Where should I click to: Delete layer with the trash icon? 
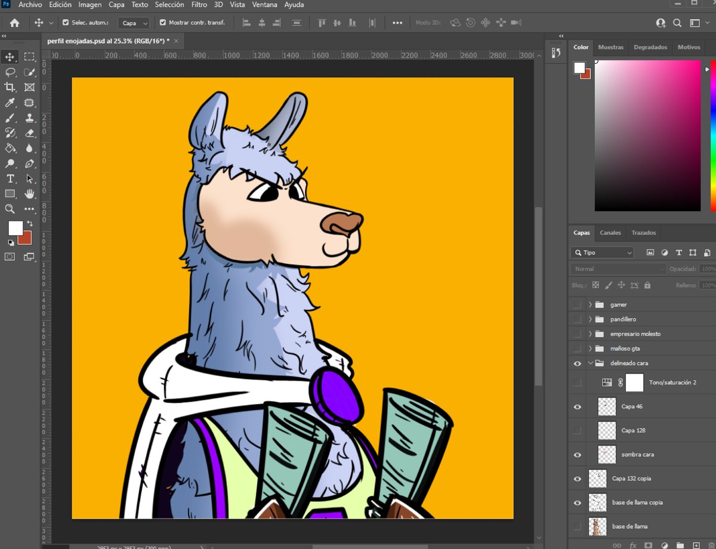711,545
